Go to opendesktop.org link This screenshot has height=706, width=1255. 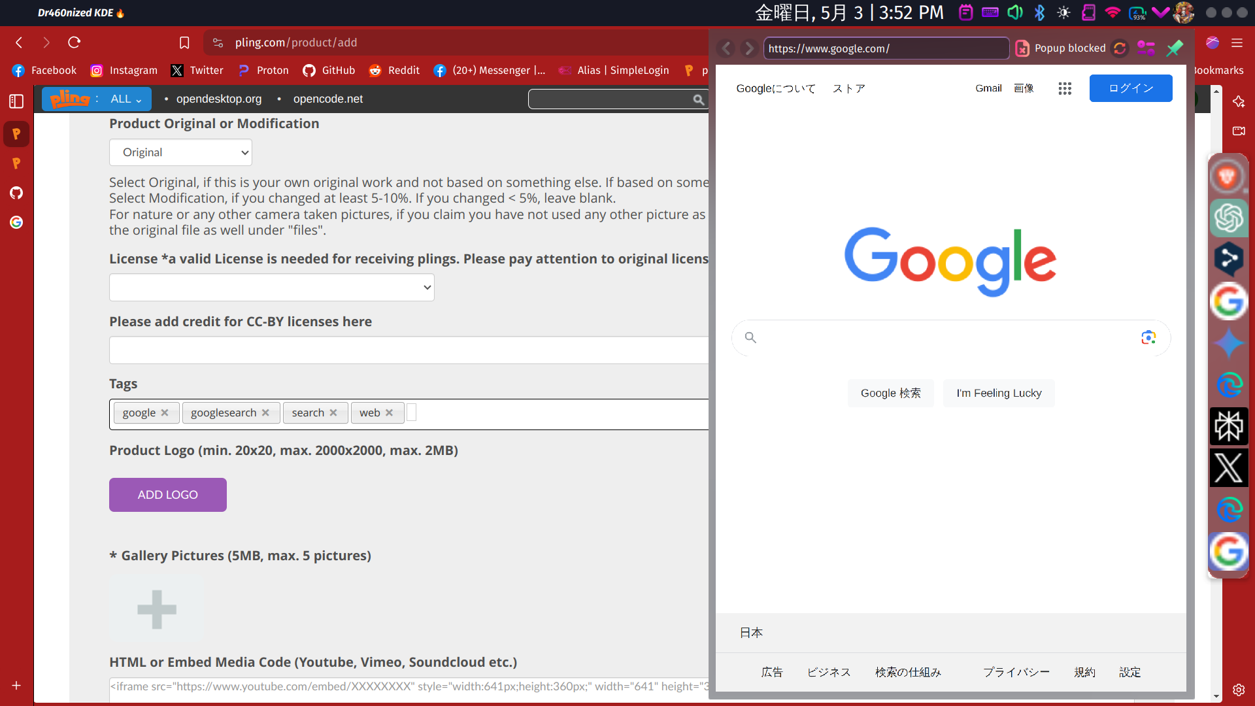click(x=219, y=99)
